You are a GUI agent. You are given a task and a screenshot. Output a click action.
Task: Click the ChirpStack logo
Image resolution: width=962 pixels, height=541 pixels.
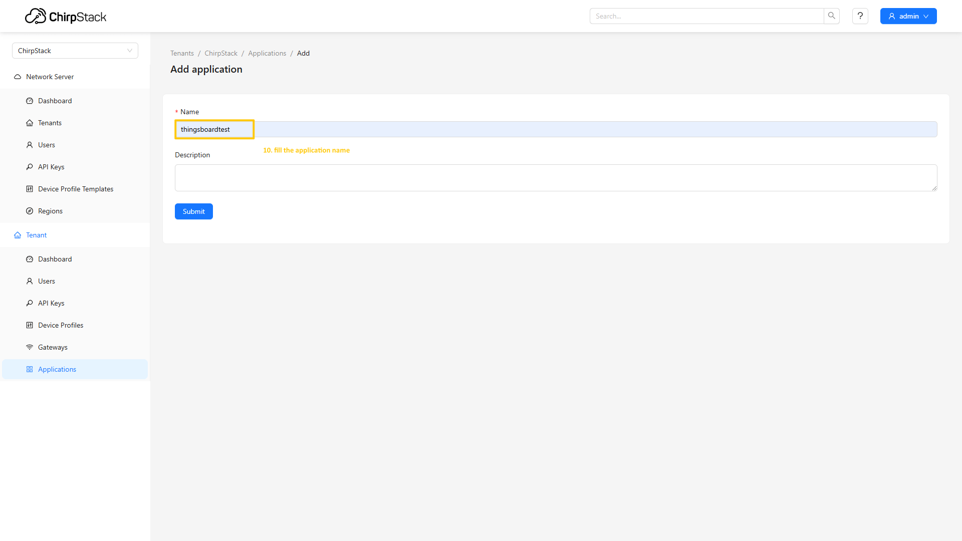66,16
